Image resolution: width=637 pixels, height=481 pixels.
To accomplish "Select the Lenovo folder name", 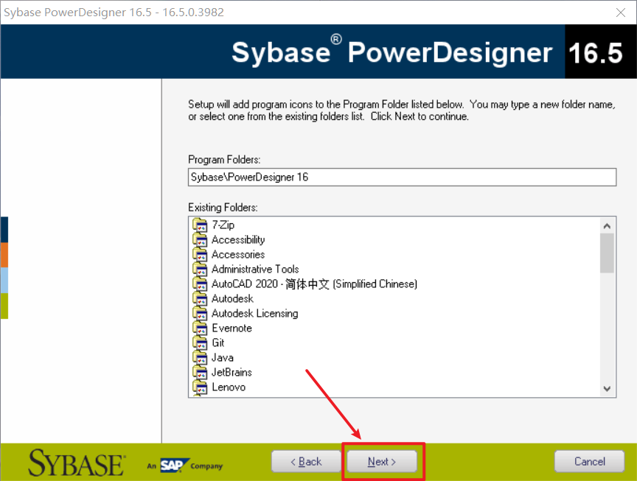I will coord(229,387).
